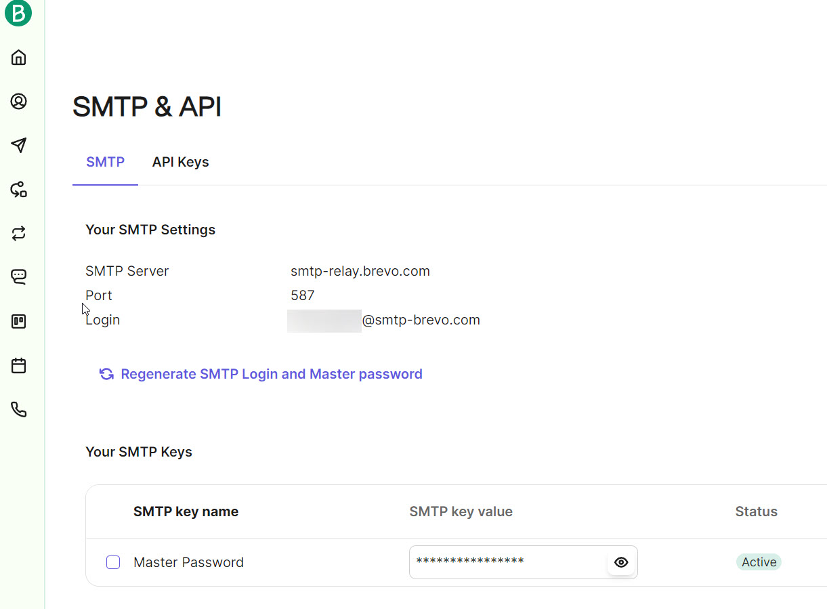Show the Master Password key value
Image resolution: width=827 pixels, height=609 pixels.
point(621,562)
